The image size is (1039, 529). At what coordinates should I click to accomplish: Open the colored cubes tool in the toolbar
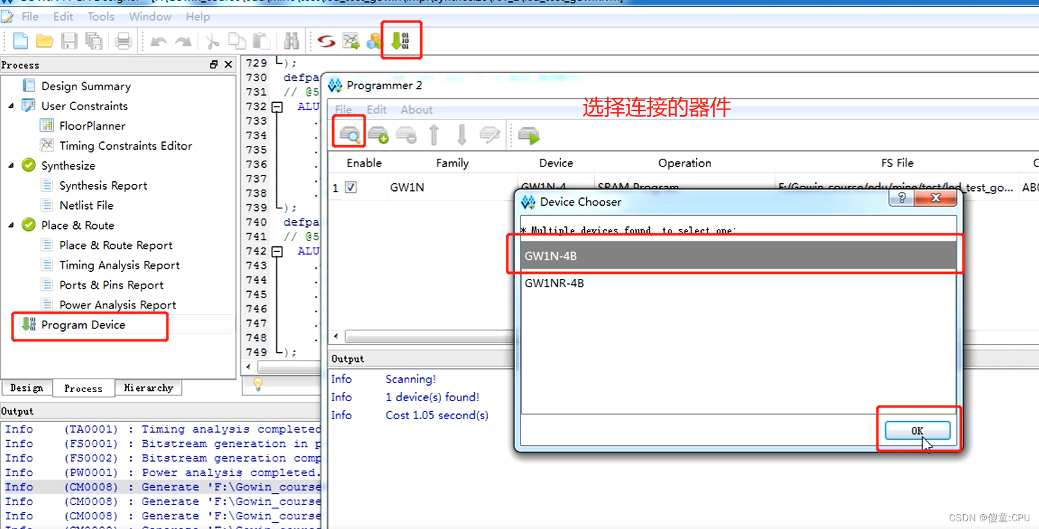(374, 42)
